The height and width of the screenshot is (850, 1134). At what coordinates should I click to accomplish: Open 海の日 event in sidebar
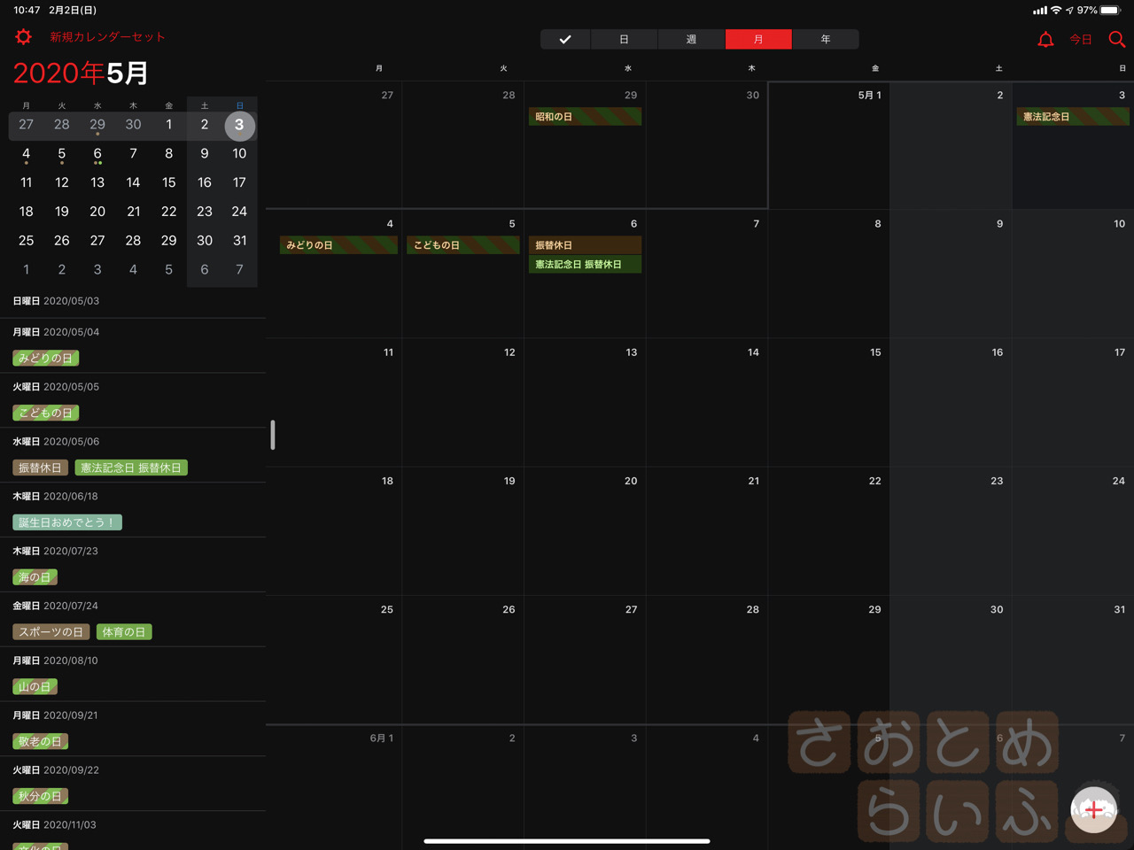click(x=35, y=577)
